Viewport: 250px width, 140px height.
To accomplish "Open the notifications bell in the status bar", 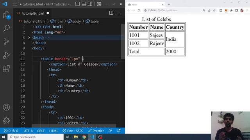I will tap(119, 131).
